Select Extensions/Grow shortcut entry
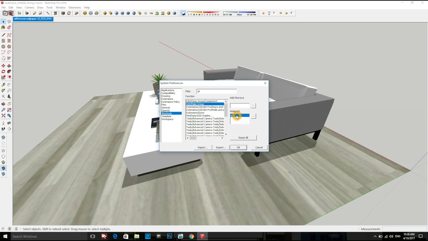 [195, 113]
